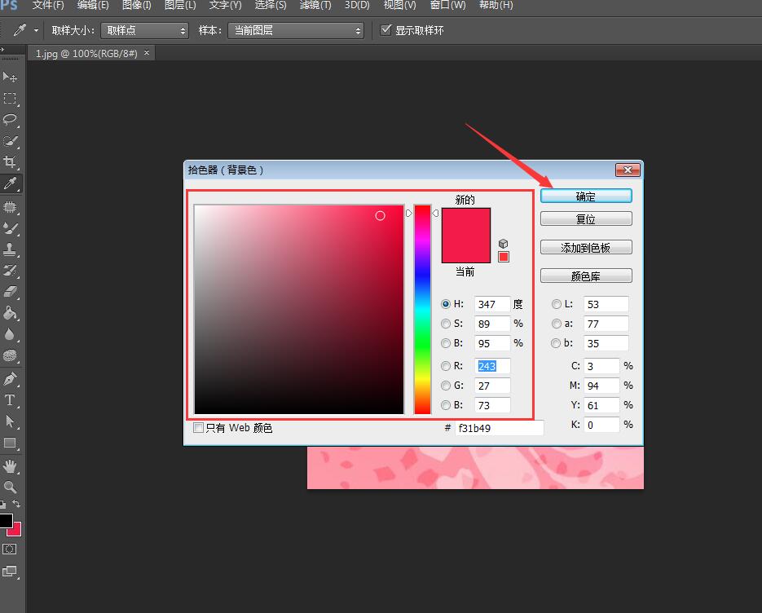Select the H hue radio button
762x613 pixels.
(x=446, y=304)
